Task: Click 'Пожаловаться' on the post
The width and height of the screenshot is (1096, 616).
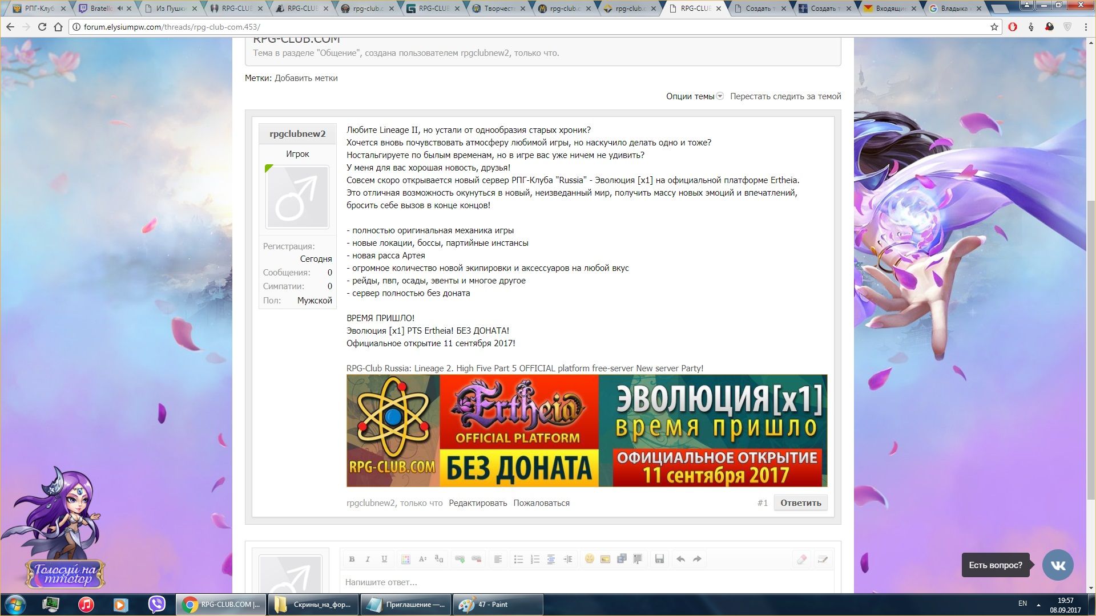Action: coord(541,503)
